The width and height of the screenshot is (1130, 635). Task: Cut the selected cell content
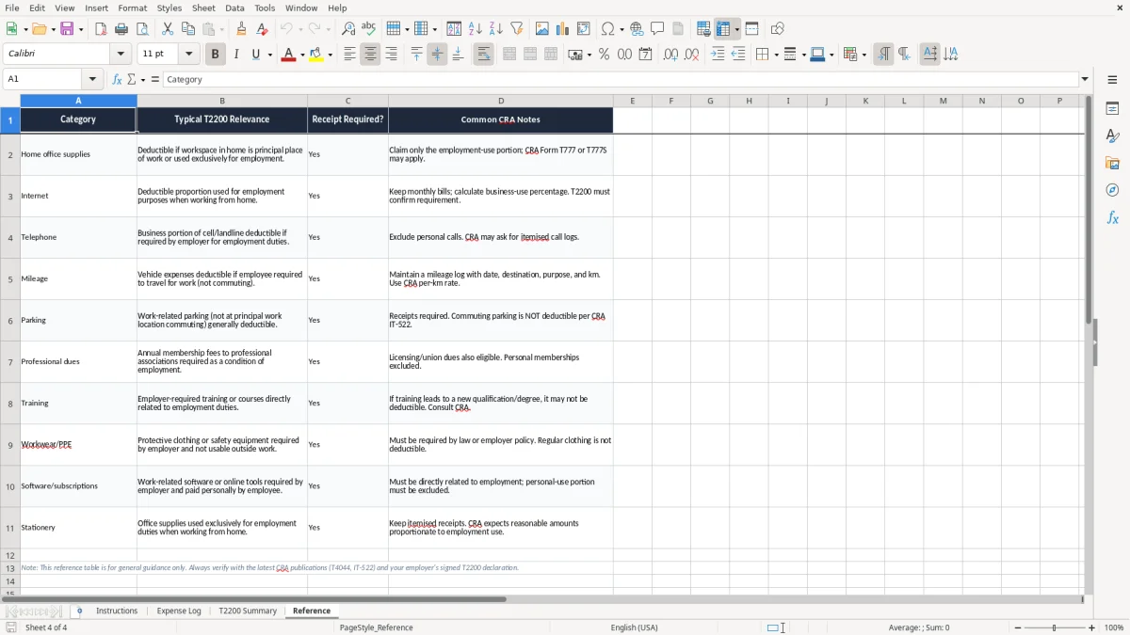[168, 29]
